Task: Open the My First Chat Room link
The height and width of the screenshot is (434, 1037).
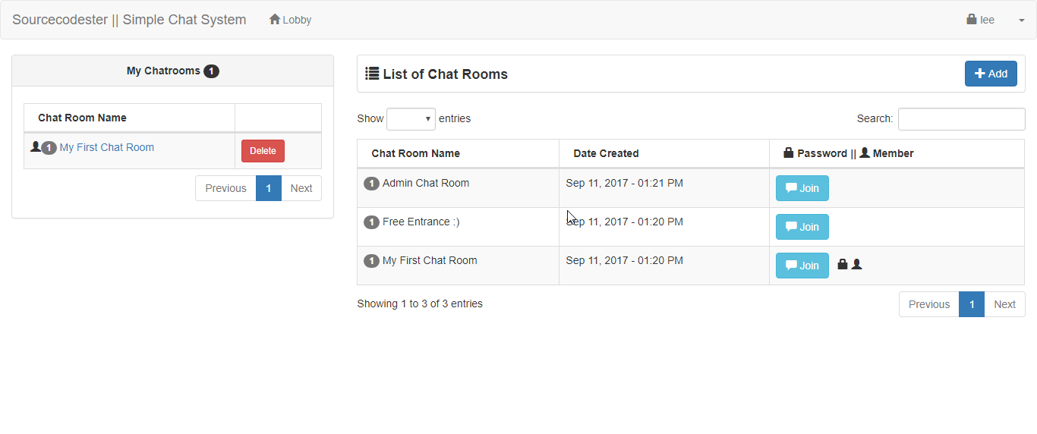Action: (106, 147)
